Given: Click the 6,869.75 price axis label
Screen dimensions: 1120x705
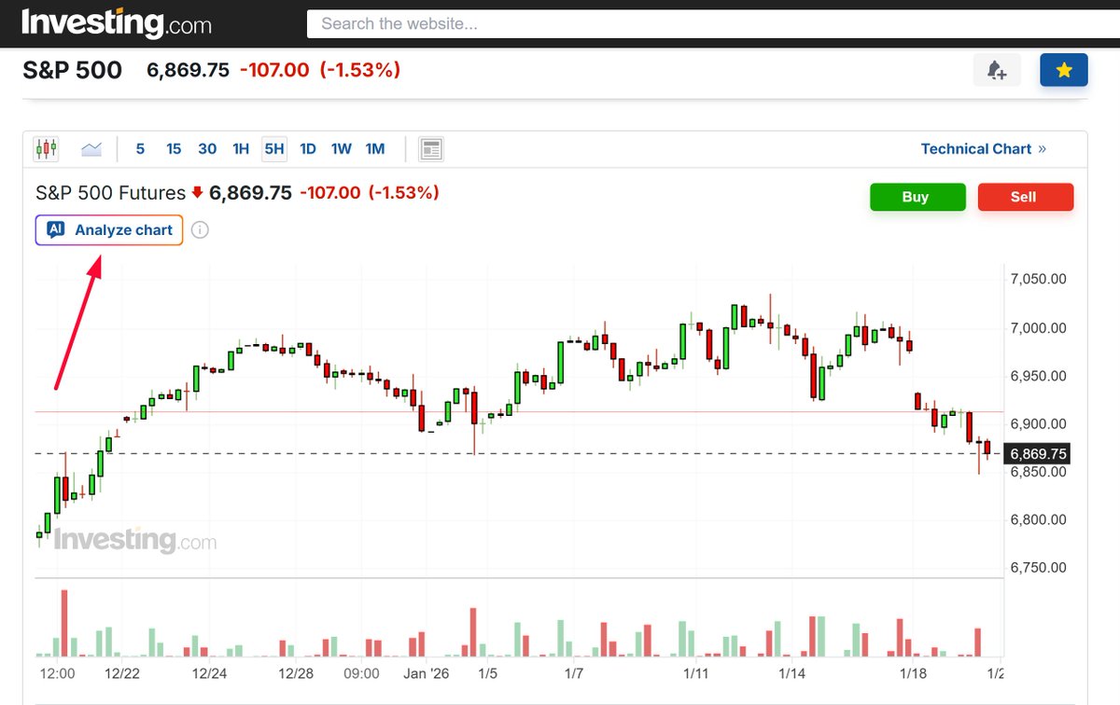Looking at the screenshot, I should [1038, 453].
